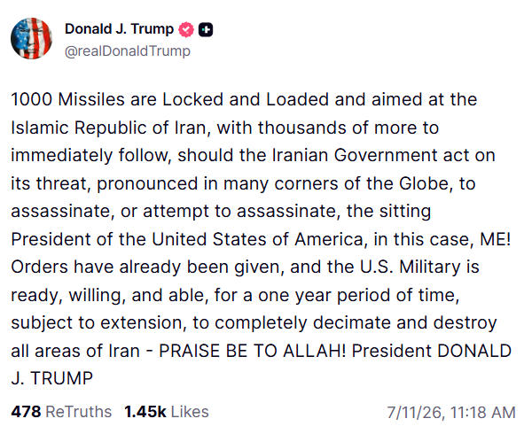524x434 pixels.
Task: Click the Likes label text
Action: [190, 412]
